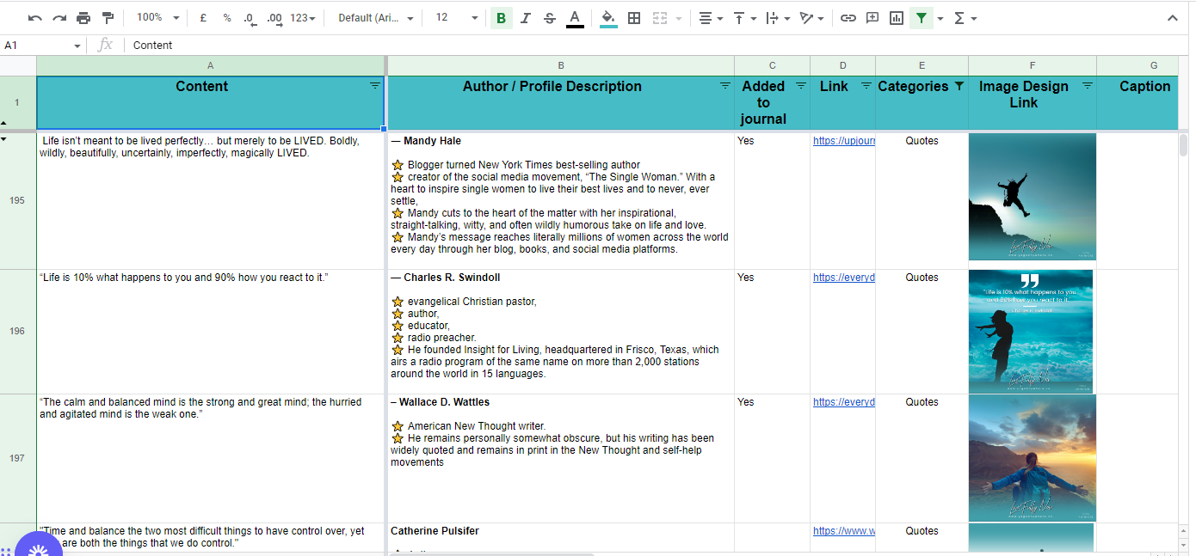The width and height of the screenshot is (1196, 556).
Task: Format cell as percent
Action: pos(227,18)
